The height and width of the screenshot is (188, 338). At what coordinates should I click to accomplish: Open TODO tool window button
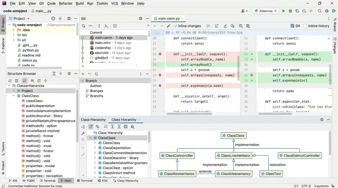click(28, 181)
